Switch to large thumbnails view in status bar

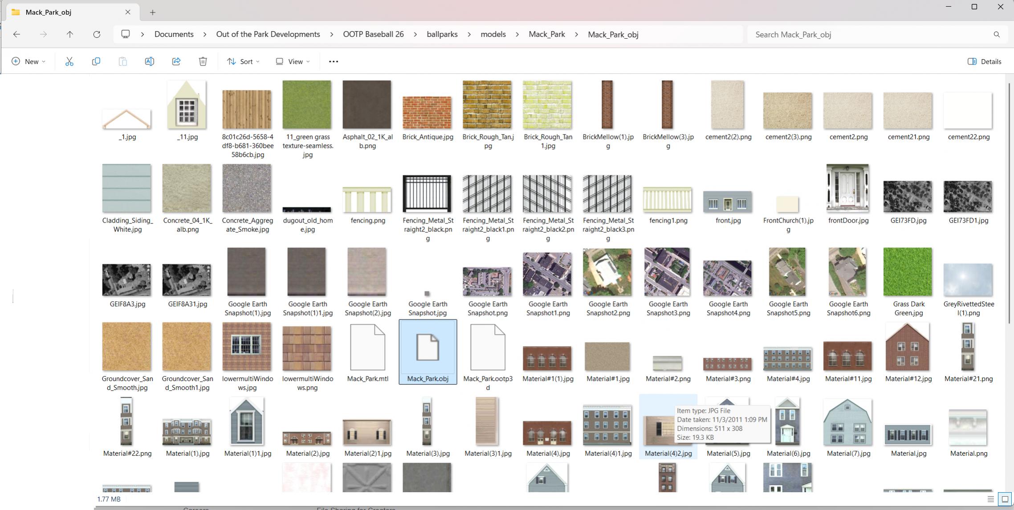click(x=1005, y=499)
